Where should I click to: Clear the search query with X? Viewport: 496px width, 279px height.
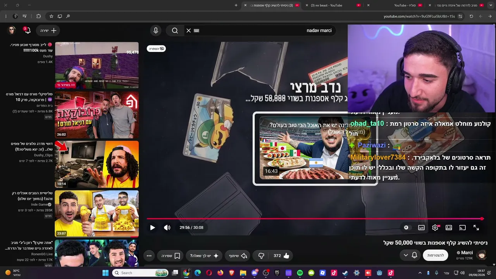click(x=189, y=31)
